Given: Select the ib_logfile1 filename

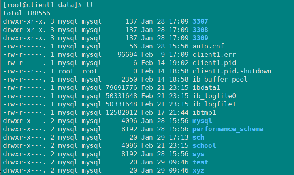Looking at the screenshot, I should tap(214, 104).
